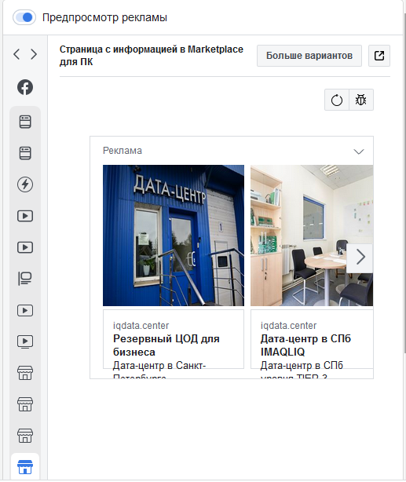This screenshot has height=482, width=406.
Task: Select store icon just below monitor icon
Action: pyautogui.click(x=25, y=373)
